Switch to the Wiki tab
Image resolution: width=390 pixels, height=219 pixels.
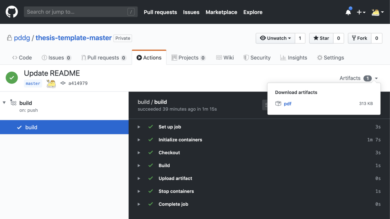pos(225,57)
